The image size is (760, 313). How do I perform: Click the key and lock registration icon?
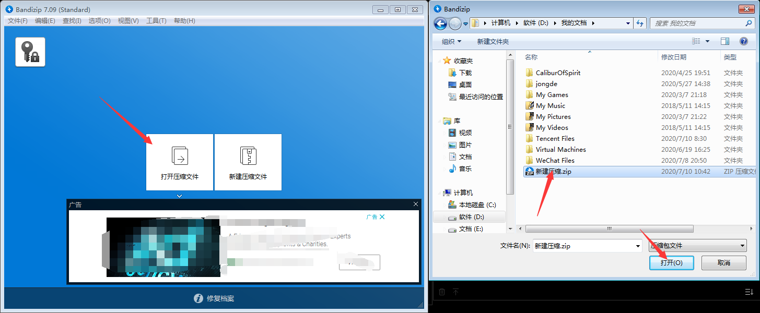pyautogui.click(x=30, y=52)
